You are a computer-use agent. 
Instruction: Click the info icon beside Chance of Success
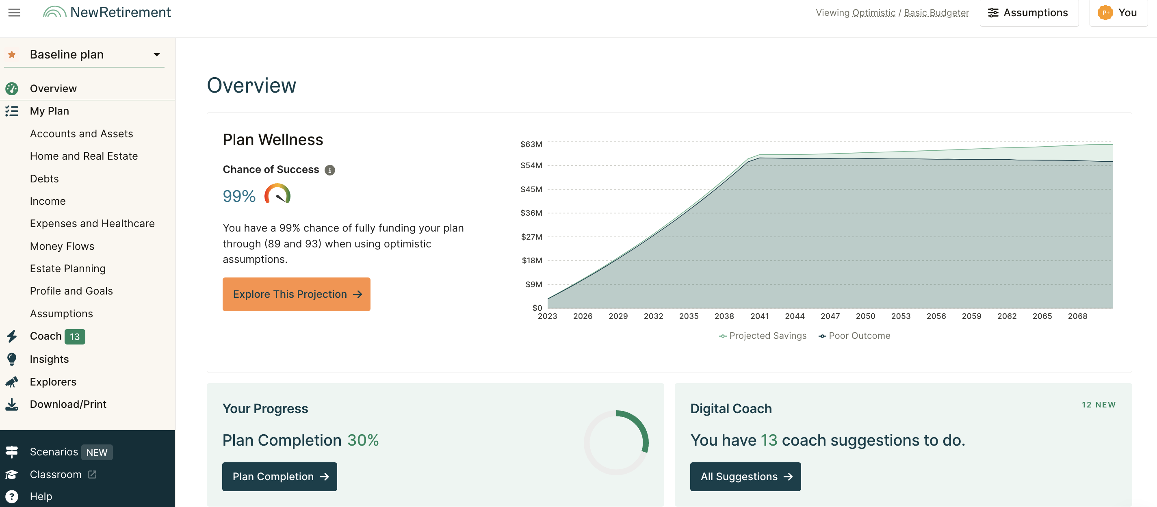pos(330,170)
